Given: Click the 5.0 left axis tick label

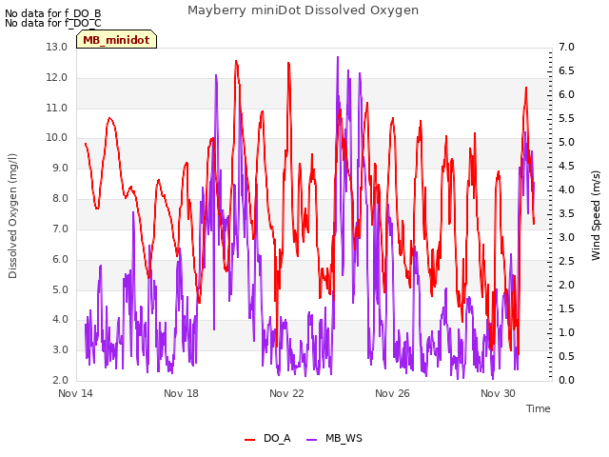Looking at the screenshot, I should coord(60,289).
